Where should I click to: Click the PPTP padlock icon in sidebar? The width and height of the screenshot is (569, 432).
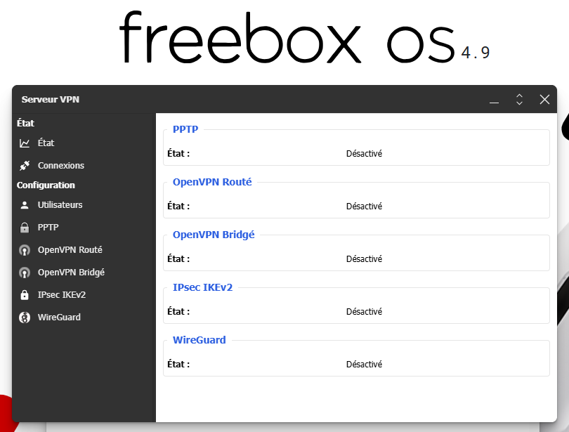[25, 228]
